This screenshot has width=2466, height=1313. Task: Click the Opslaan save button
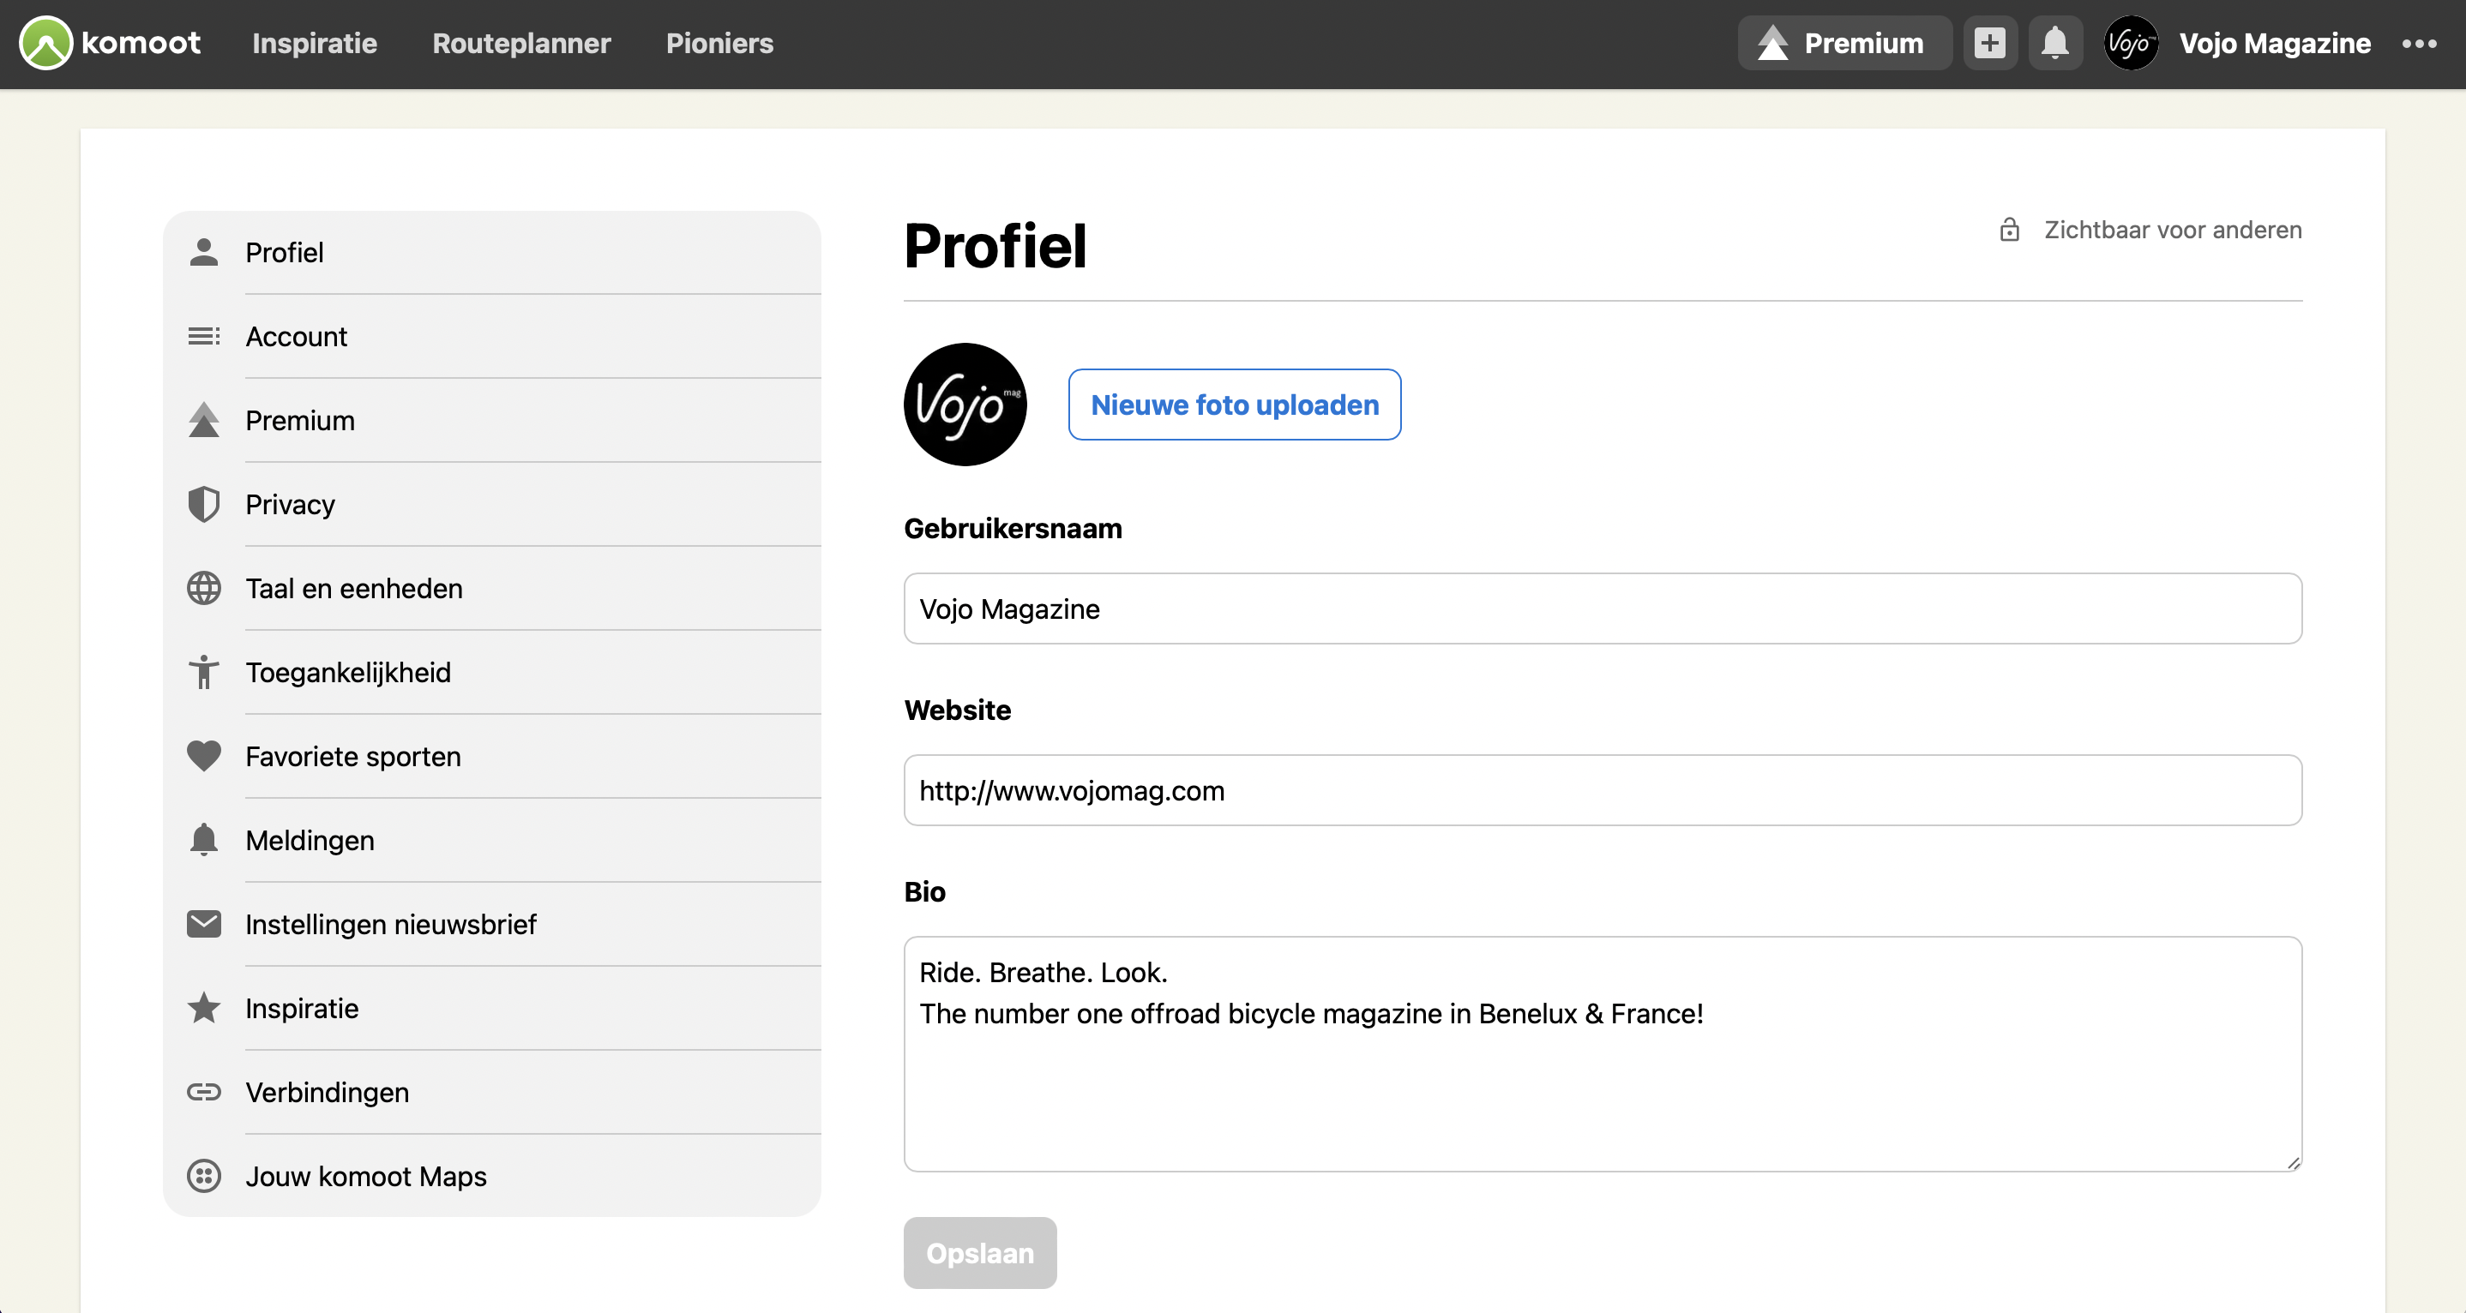point(979,1253)
